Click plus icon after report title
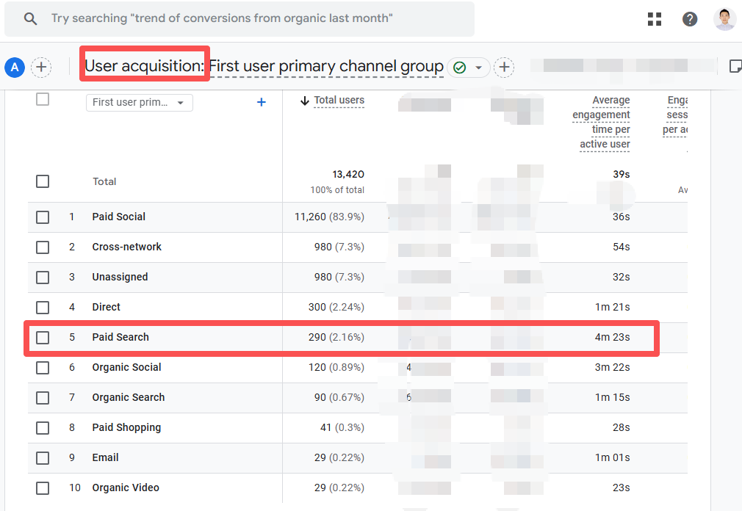 coord(504,68)
